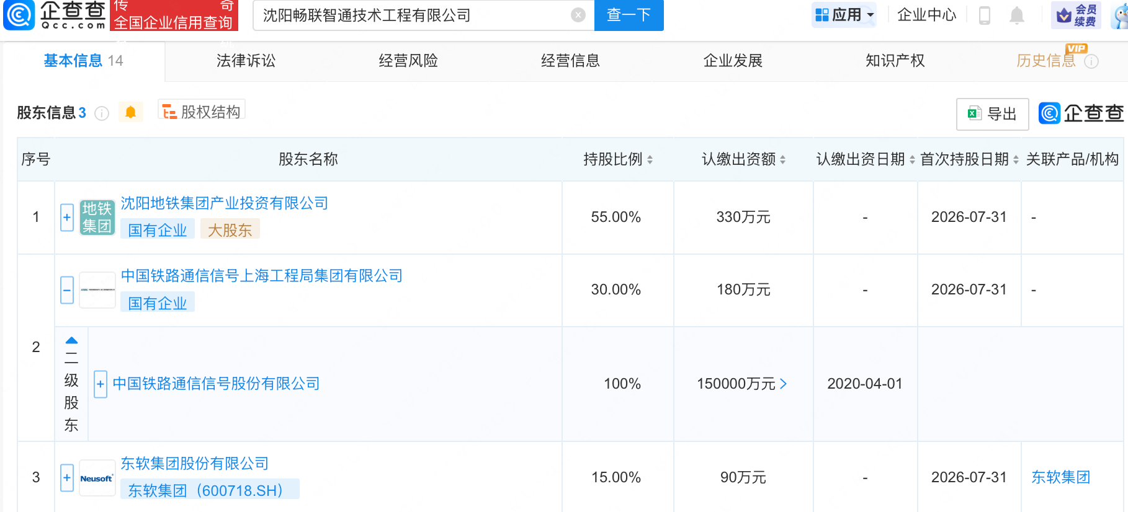Click the 关联产品/机构 column header
Screen dimensions: 1128x512
[1072, 159]
